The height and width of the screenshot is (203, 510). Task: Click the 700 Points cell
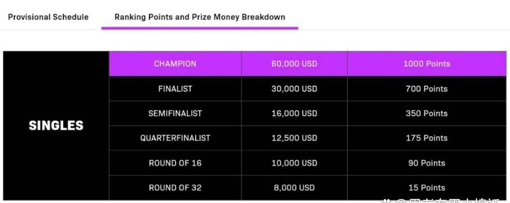pos(427,89)
